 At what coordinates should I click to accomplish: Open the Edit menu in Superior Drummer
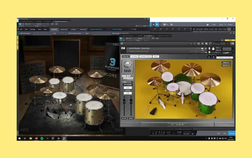[x=26, y=29]
